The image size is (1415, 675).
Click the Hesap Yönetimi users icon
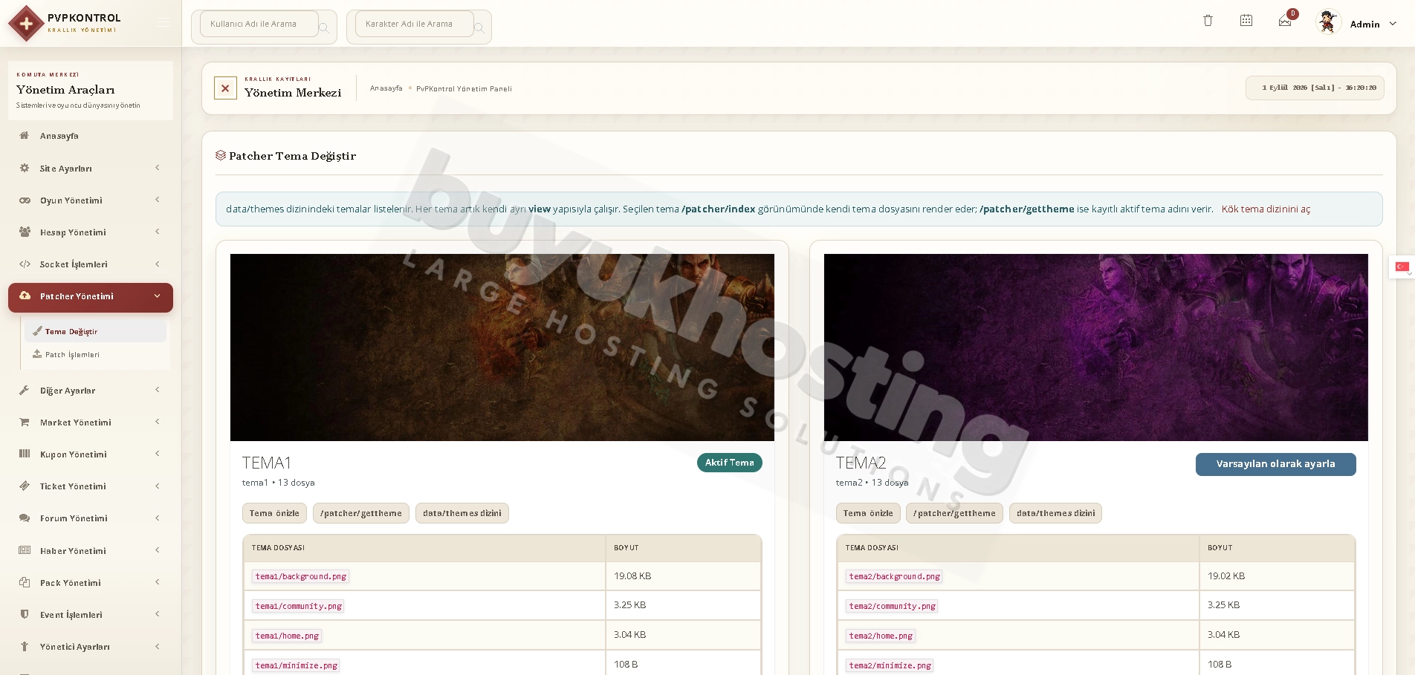point(25,232)
